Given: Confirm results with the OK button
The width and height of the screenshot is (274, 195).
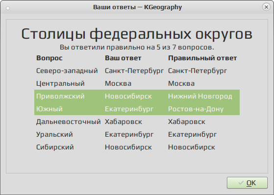Looking at the screenshot, I should tap(247, 183).
